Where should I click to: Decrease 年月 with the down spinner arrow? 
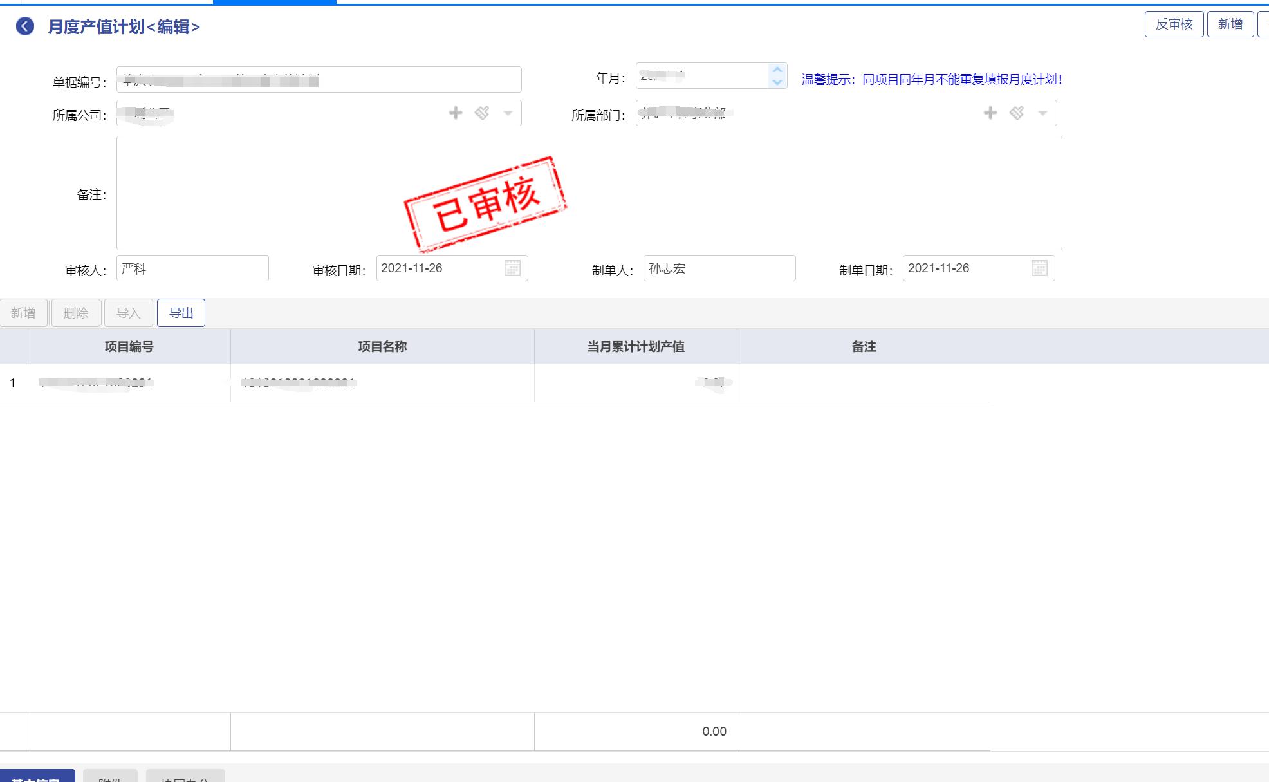pyautogui.click(x=777, y=82)
